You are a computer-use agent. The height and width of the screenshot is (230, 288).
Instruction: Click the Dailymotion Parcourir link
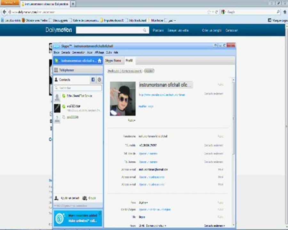coord(158,30)
